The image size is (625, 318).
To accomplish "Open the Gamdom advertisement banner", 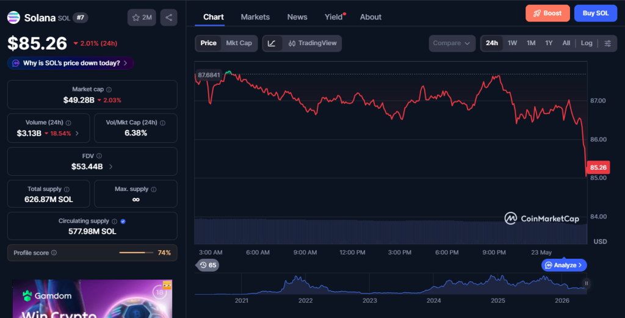I will coord(92,299).
